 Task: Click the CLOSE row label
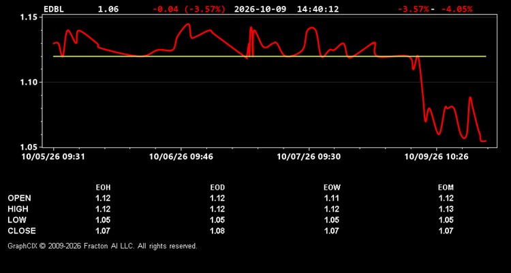coord(22,231)
